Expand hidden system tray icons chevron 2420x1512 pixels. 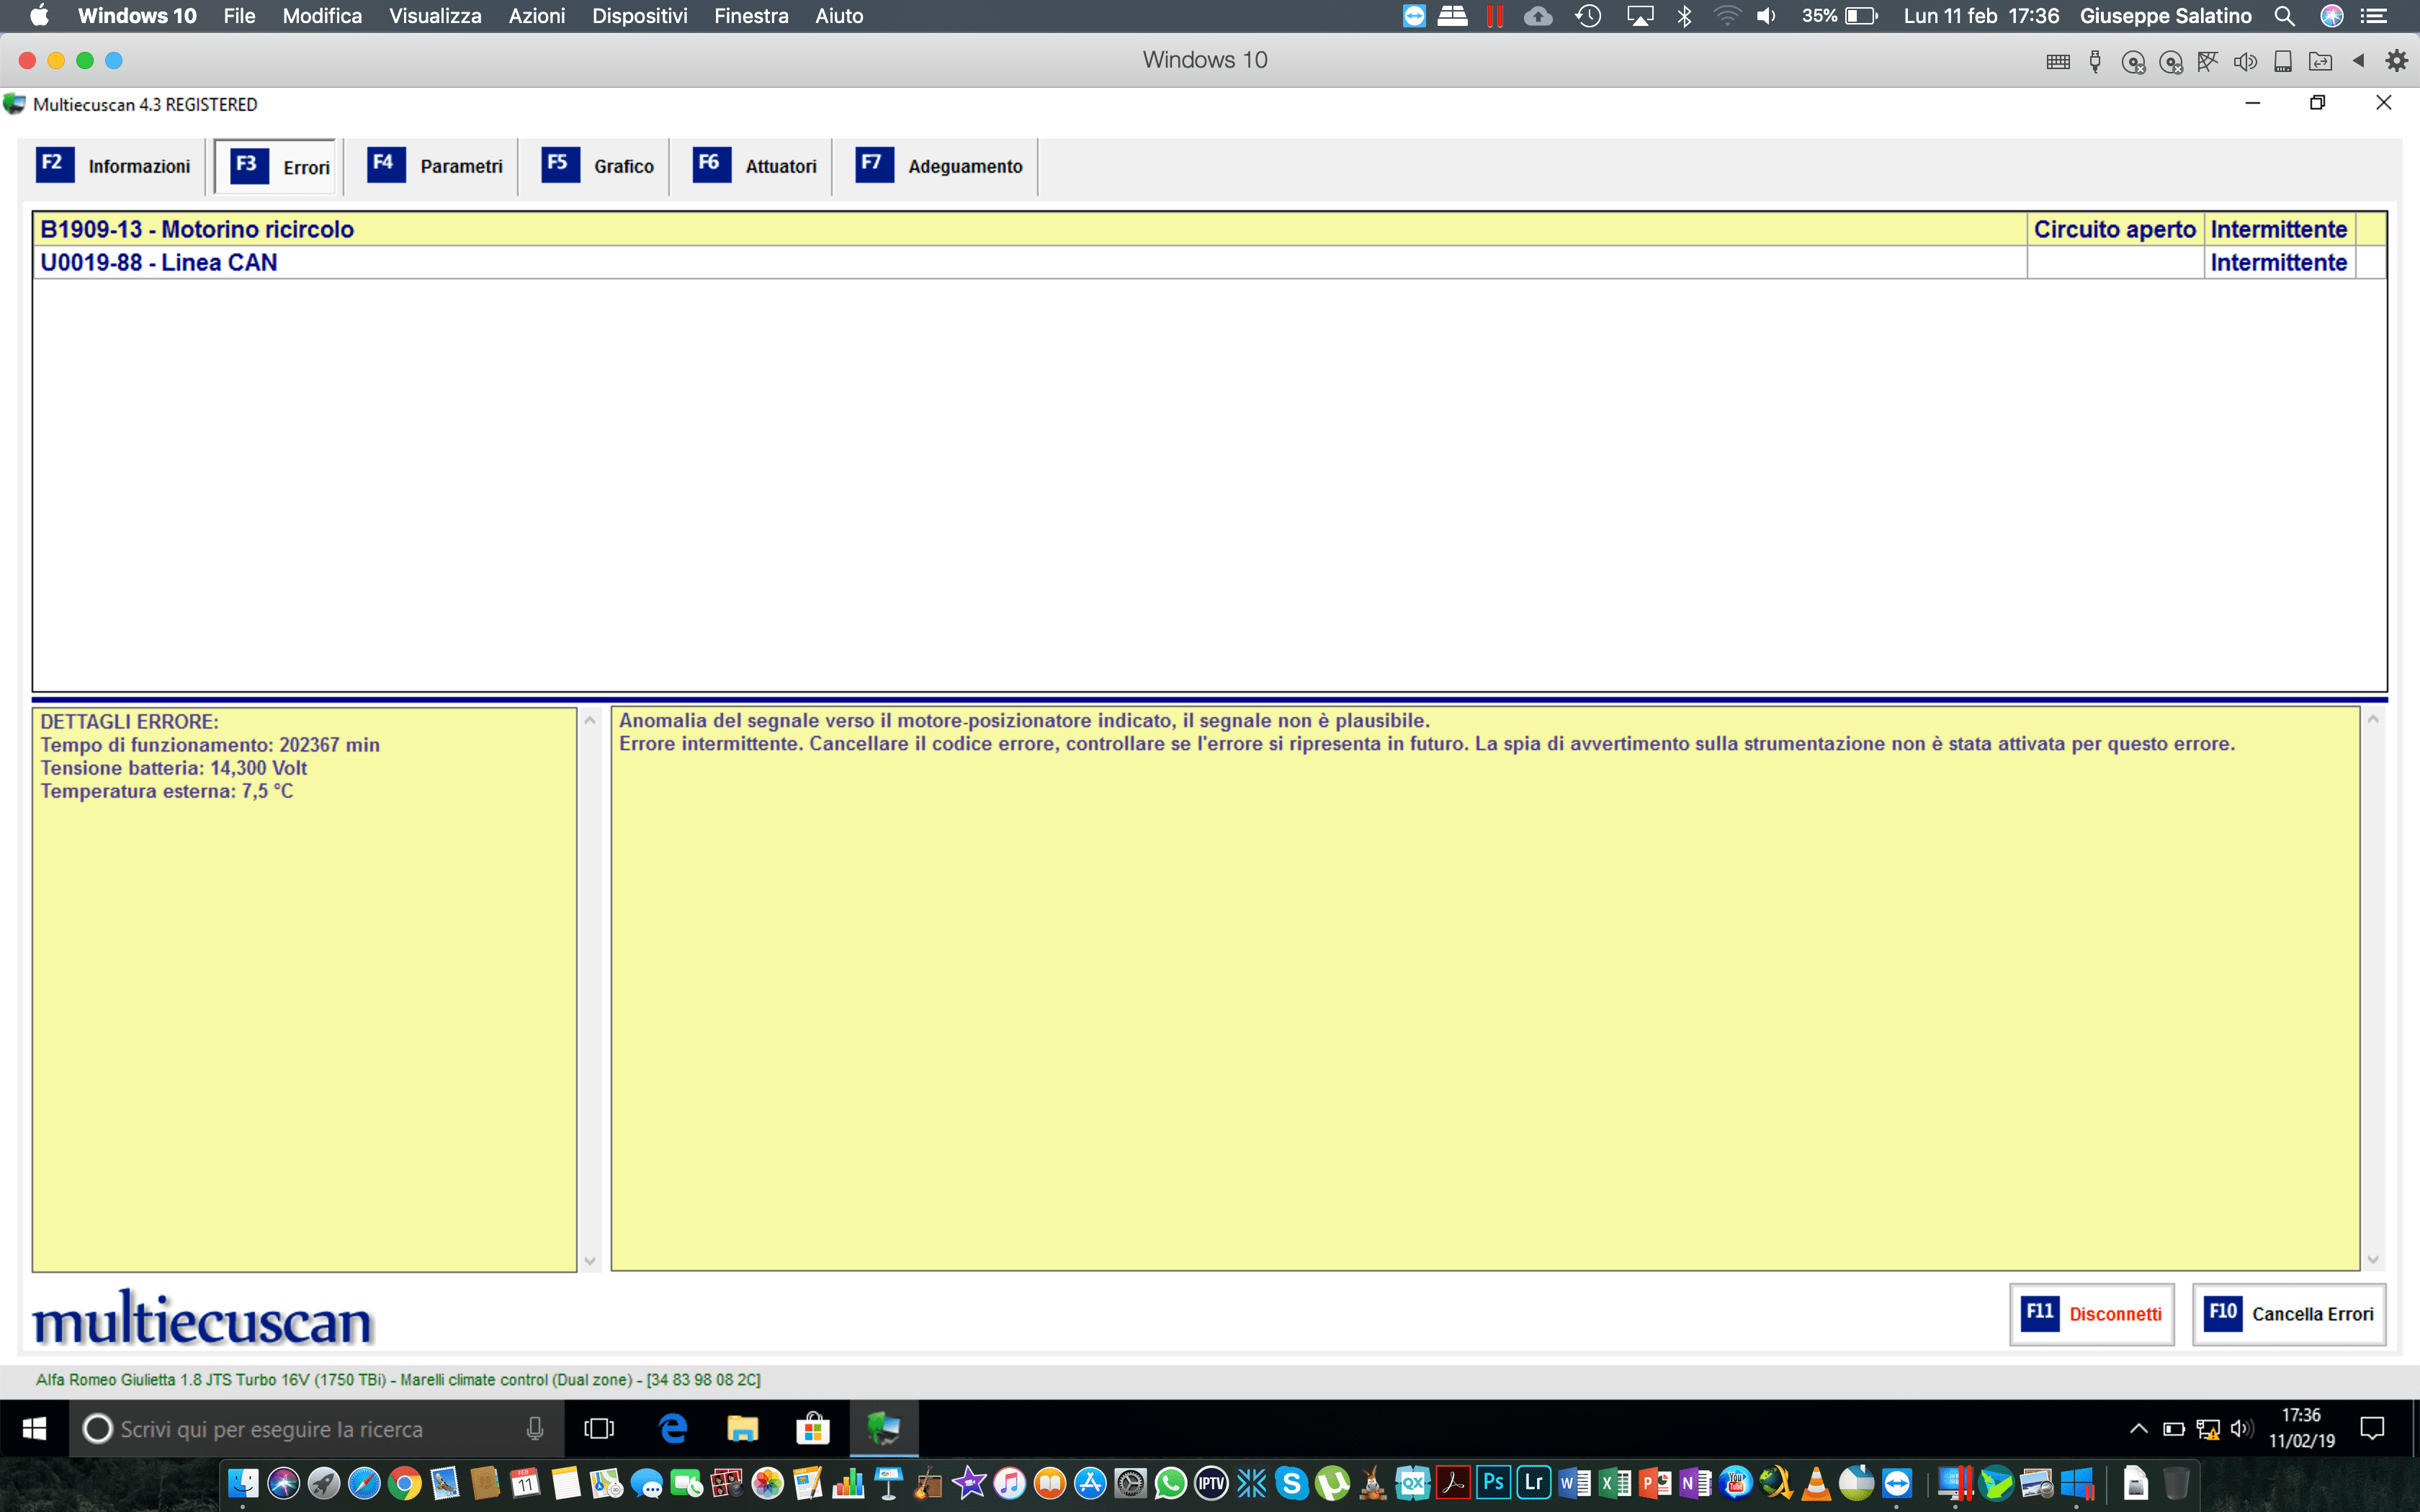pos(2138,1429)
